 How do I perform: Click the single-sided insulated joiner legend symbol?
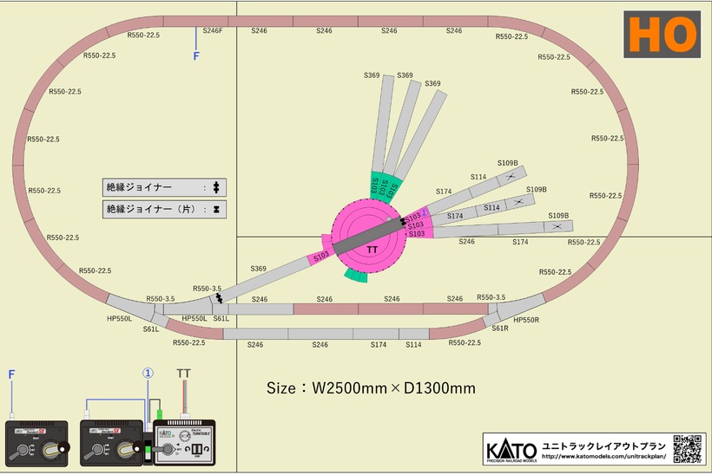214,209
